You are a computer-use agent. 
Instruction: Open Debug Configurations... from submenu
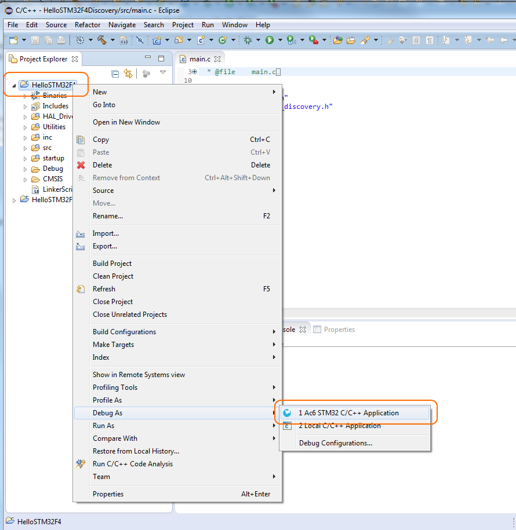[335, 443]
